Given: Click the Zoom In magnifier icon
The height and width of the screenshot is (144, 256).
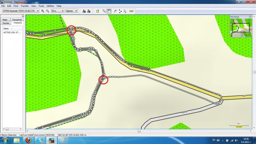Looking at the screenshot, I should [x=42, y=11].
